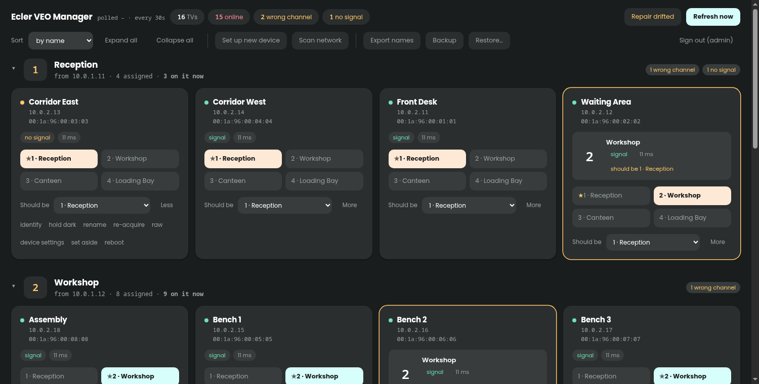The height and width of the screenshot is (384, 759).
Task: Open Corridor West Should be dropdown
Action: 285,205
